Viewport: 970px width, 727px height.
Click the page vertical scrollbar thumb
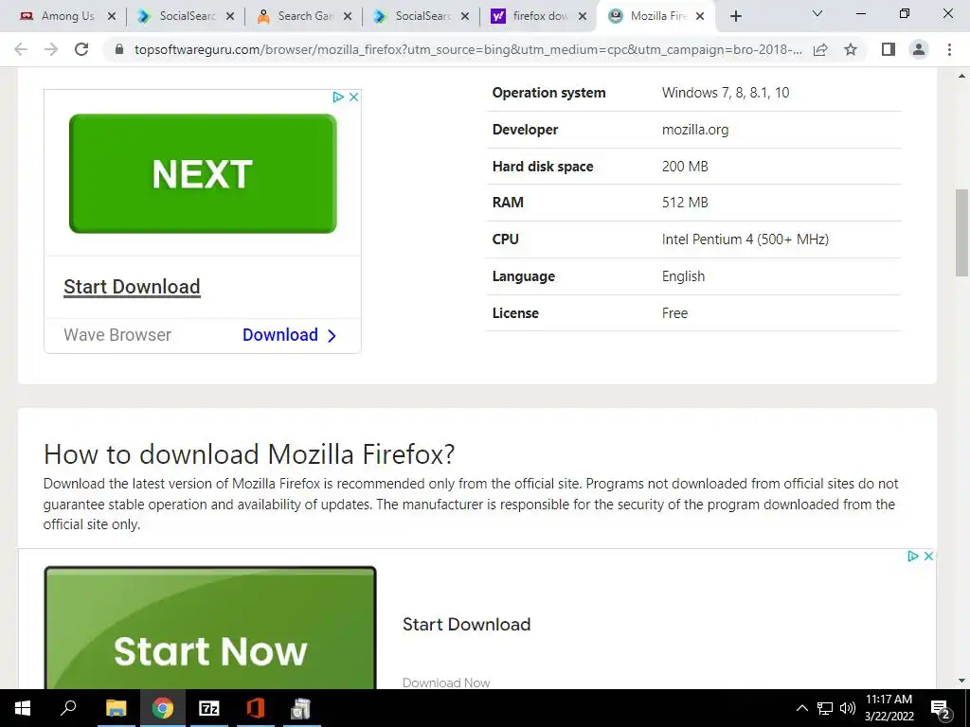[x=961, y=233]
